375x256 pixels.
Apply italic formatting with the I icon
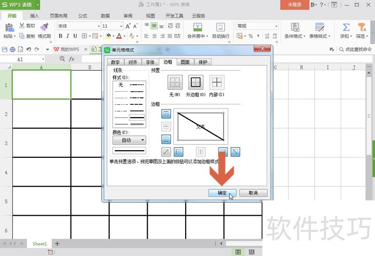(x=67, y=36)
